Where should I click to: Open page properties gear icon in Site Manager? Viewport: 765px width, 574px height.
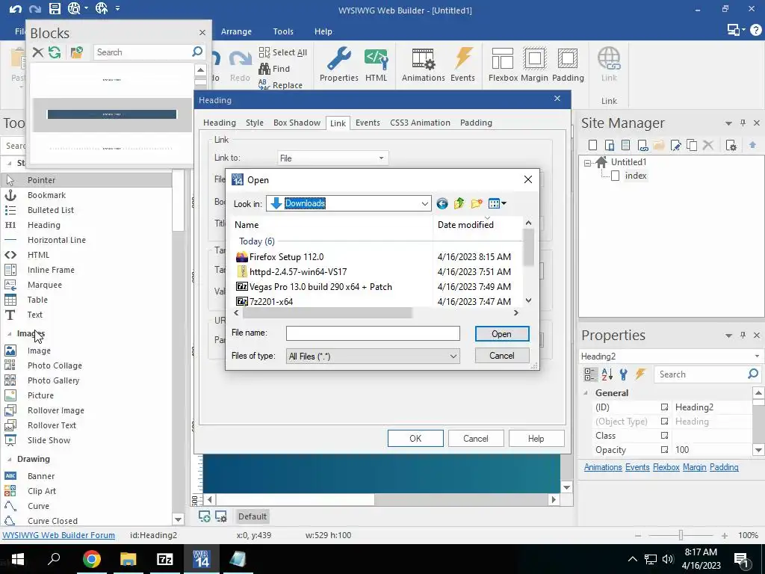[731, 145]
